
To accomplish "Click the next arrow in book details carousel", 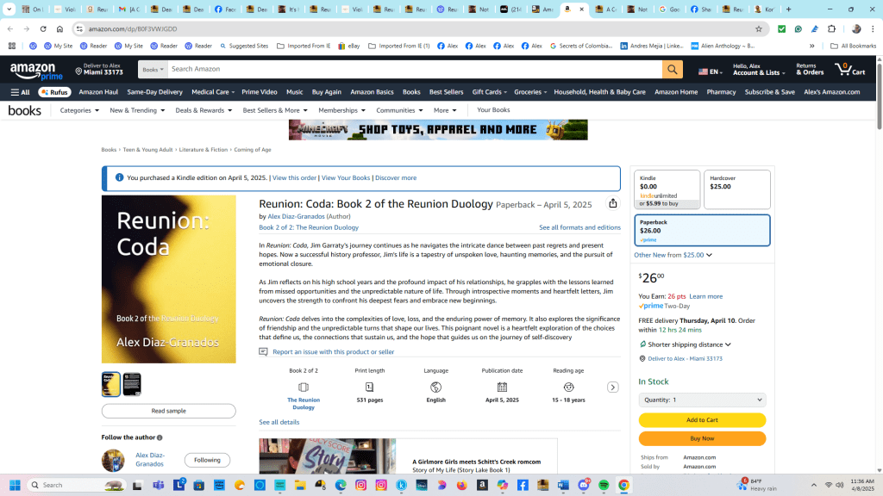I will tap(613, 387).
